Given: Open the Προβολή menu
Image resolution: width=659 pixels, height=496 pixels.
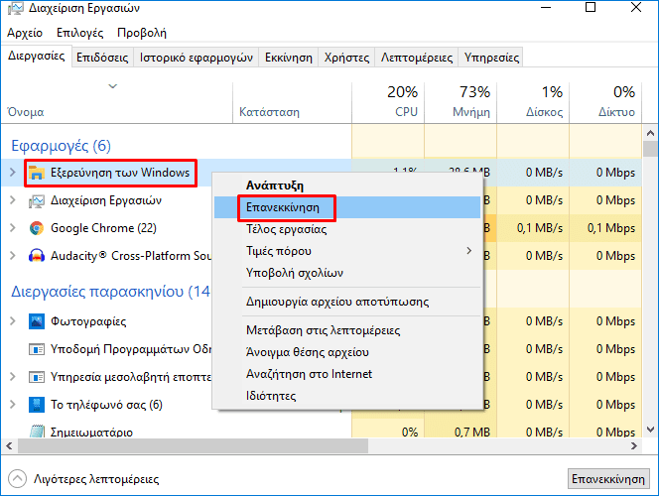Looking at the screenshot, I should click(142, 33).
